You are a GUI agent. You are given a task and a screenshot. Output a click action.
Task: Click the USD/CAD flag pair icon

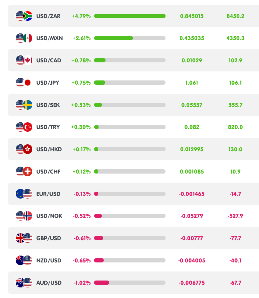coord(24,60)
